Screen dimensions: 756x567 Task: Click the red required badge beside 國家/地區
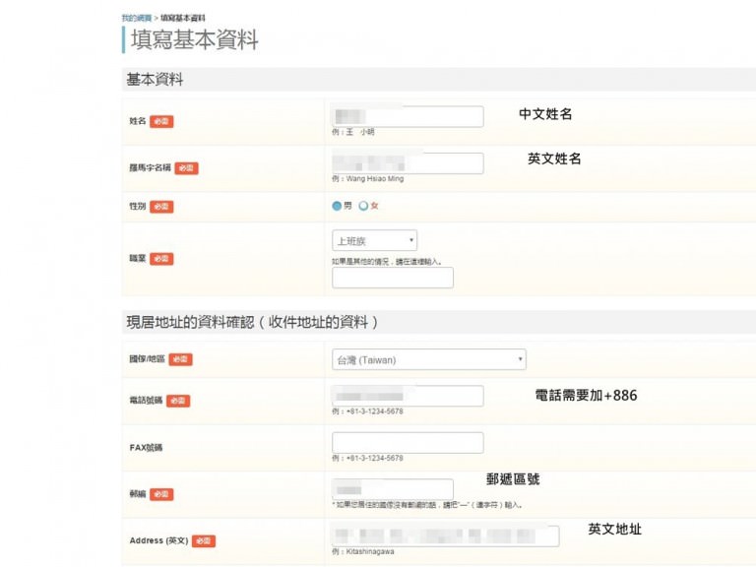180,359
